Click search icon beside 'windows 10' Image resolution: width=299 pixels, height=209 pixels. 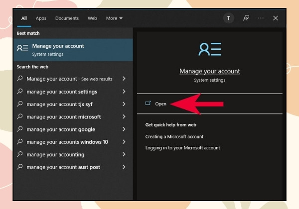(x=20, y=142)
